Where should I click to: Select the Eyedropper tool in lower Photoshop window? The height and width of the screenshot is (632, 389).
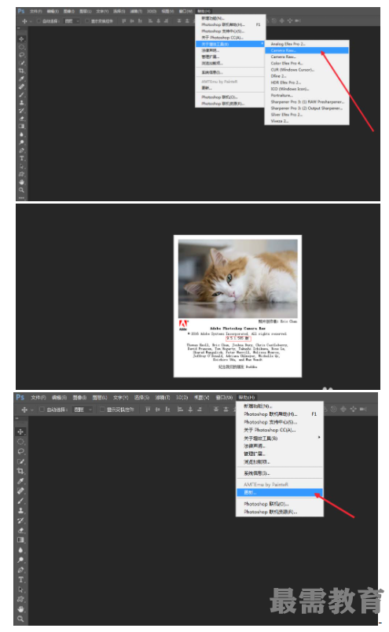[x=20, y=481]
